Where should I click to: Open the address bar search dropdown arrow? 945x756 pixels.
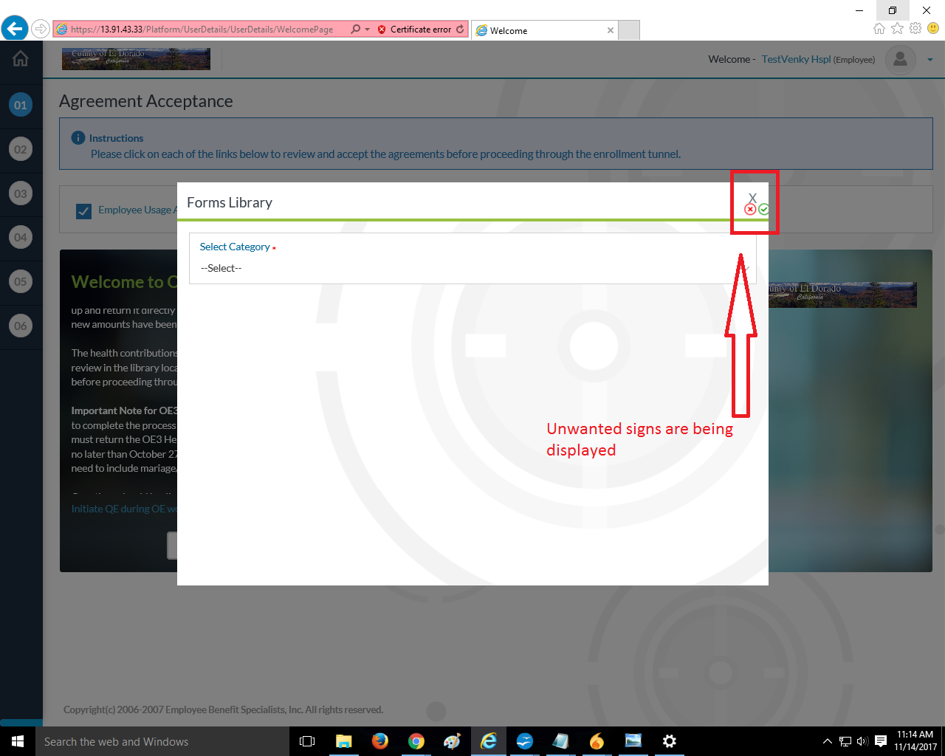[367, 30]
